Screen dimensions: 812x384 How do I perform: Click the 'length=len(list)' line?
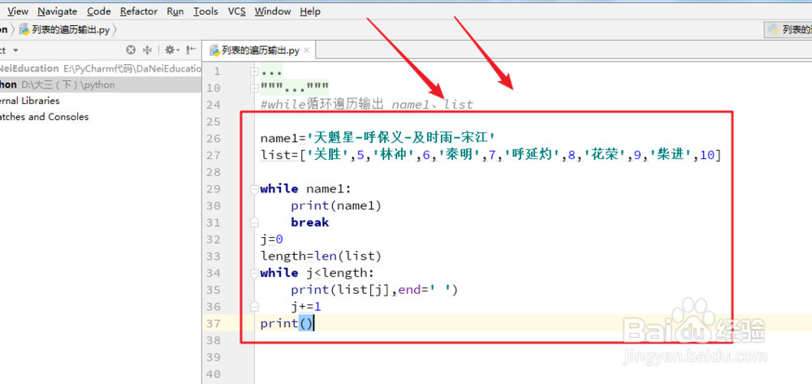321,257
